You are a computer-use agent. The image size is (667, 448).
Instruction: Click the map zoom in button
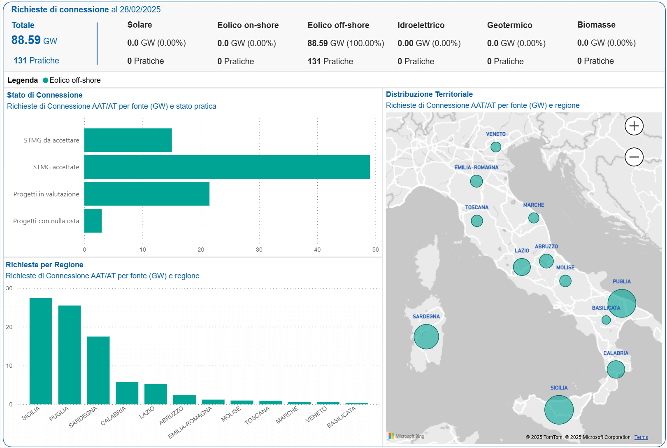tap(634, 126)
